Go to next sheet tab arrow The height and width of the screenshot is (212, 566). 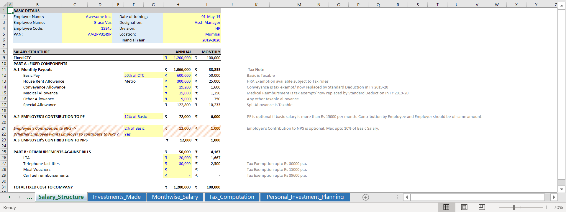click(19, 197)
